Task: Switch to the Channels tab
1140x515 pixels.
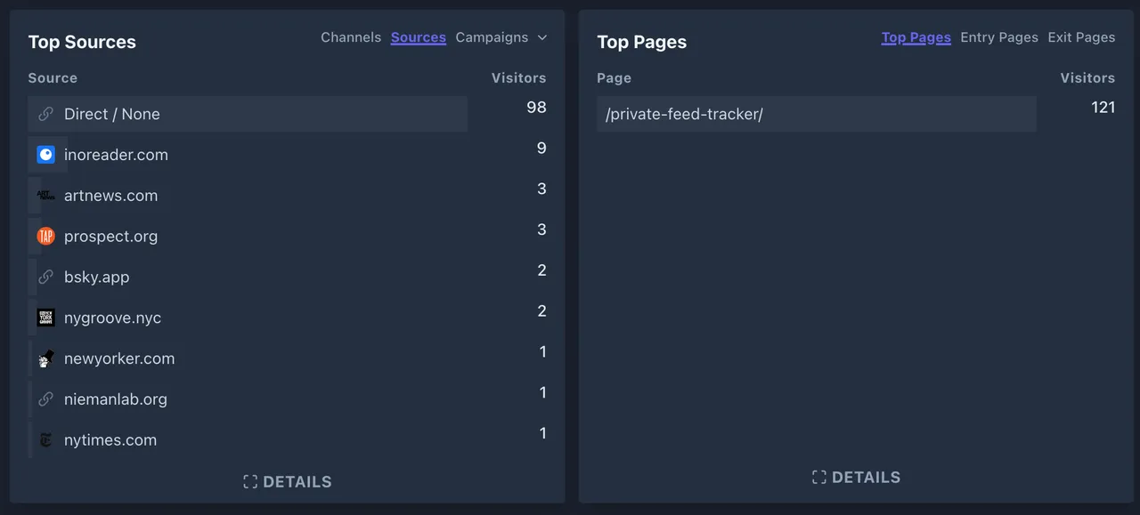Action: point(351,37)
